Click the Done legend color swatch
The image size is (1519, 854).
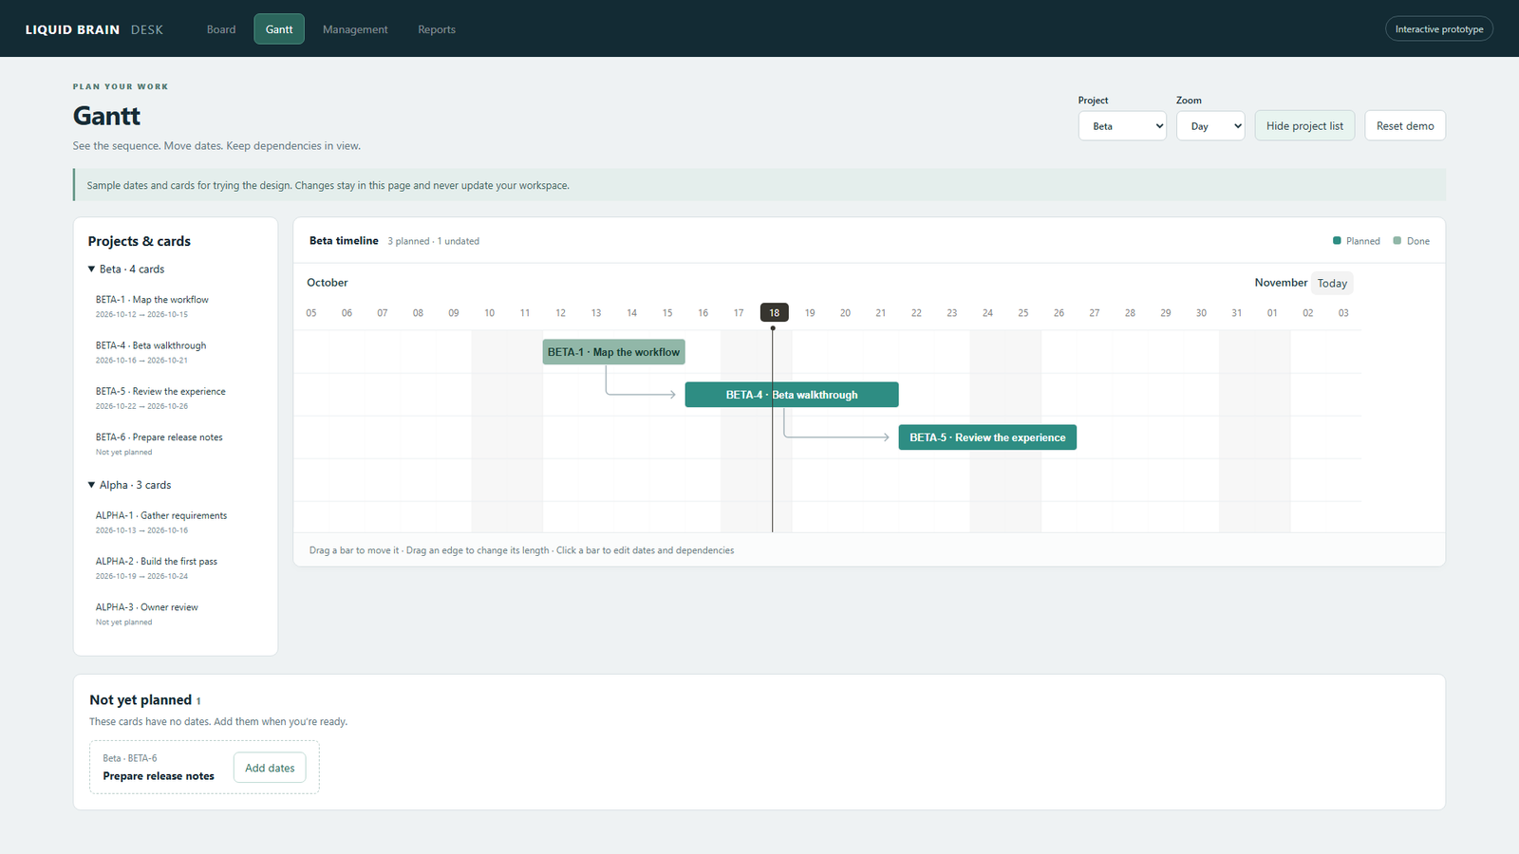(1397, 241)
